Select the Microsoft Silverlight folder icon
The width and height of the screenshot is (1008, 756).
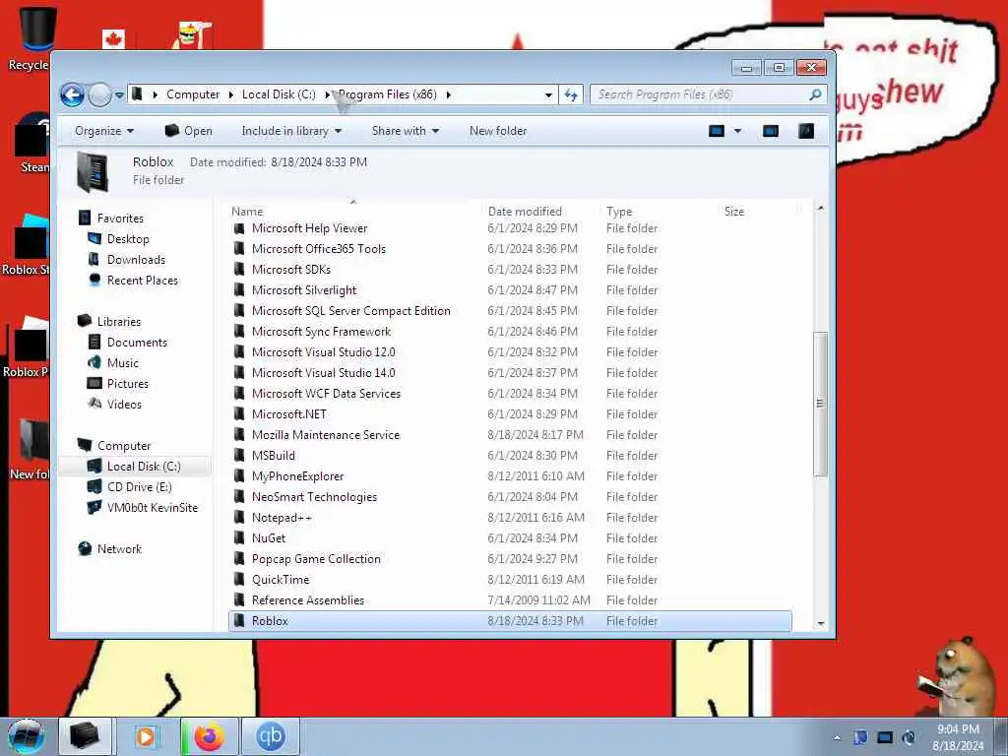point(238,290)
